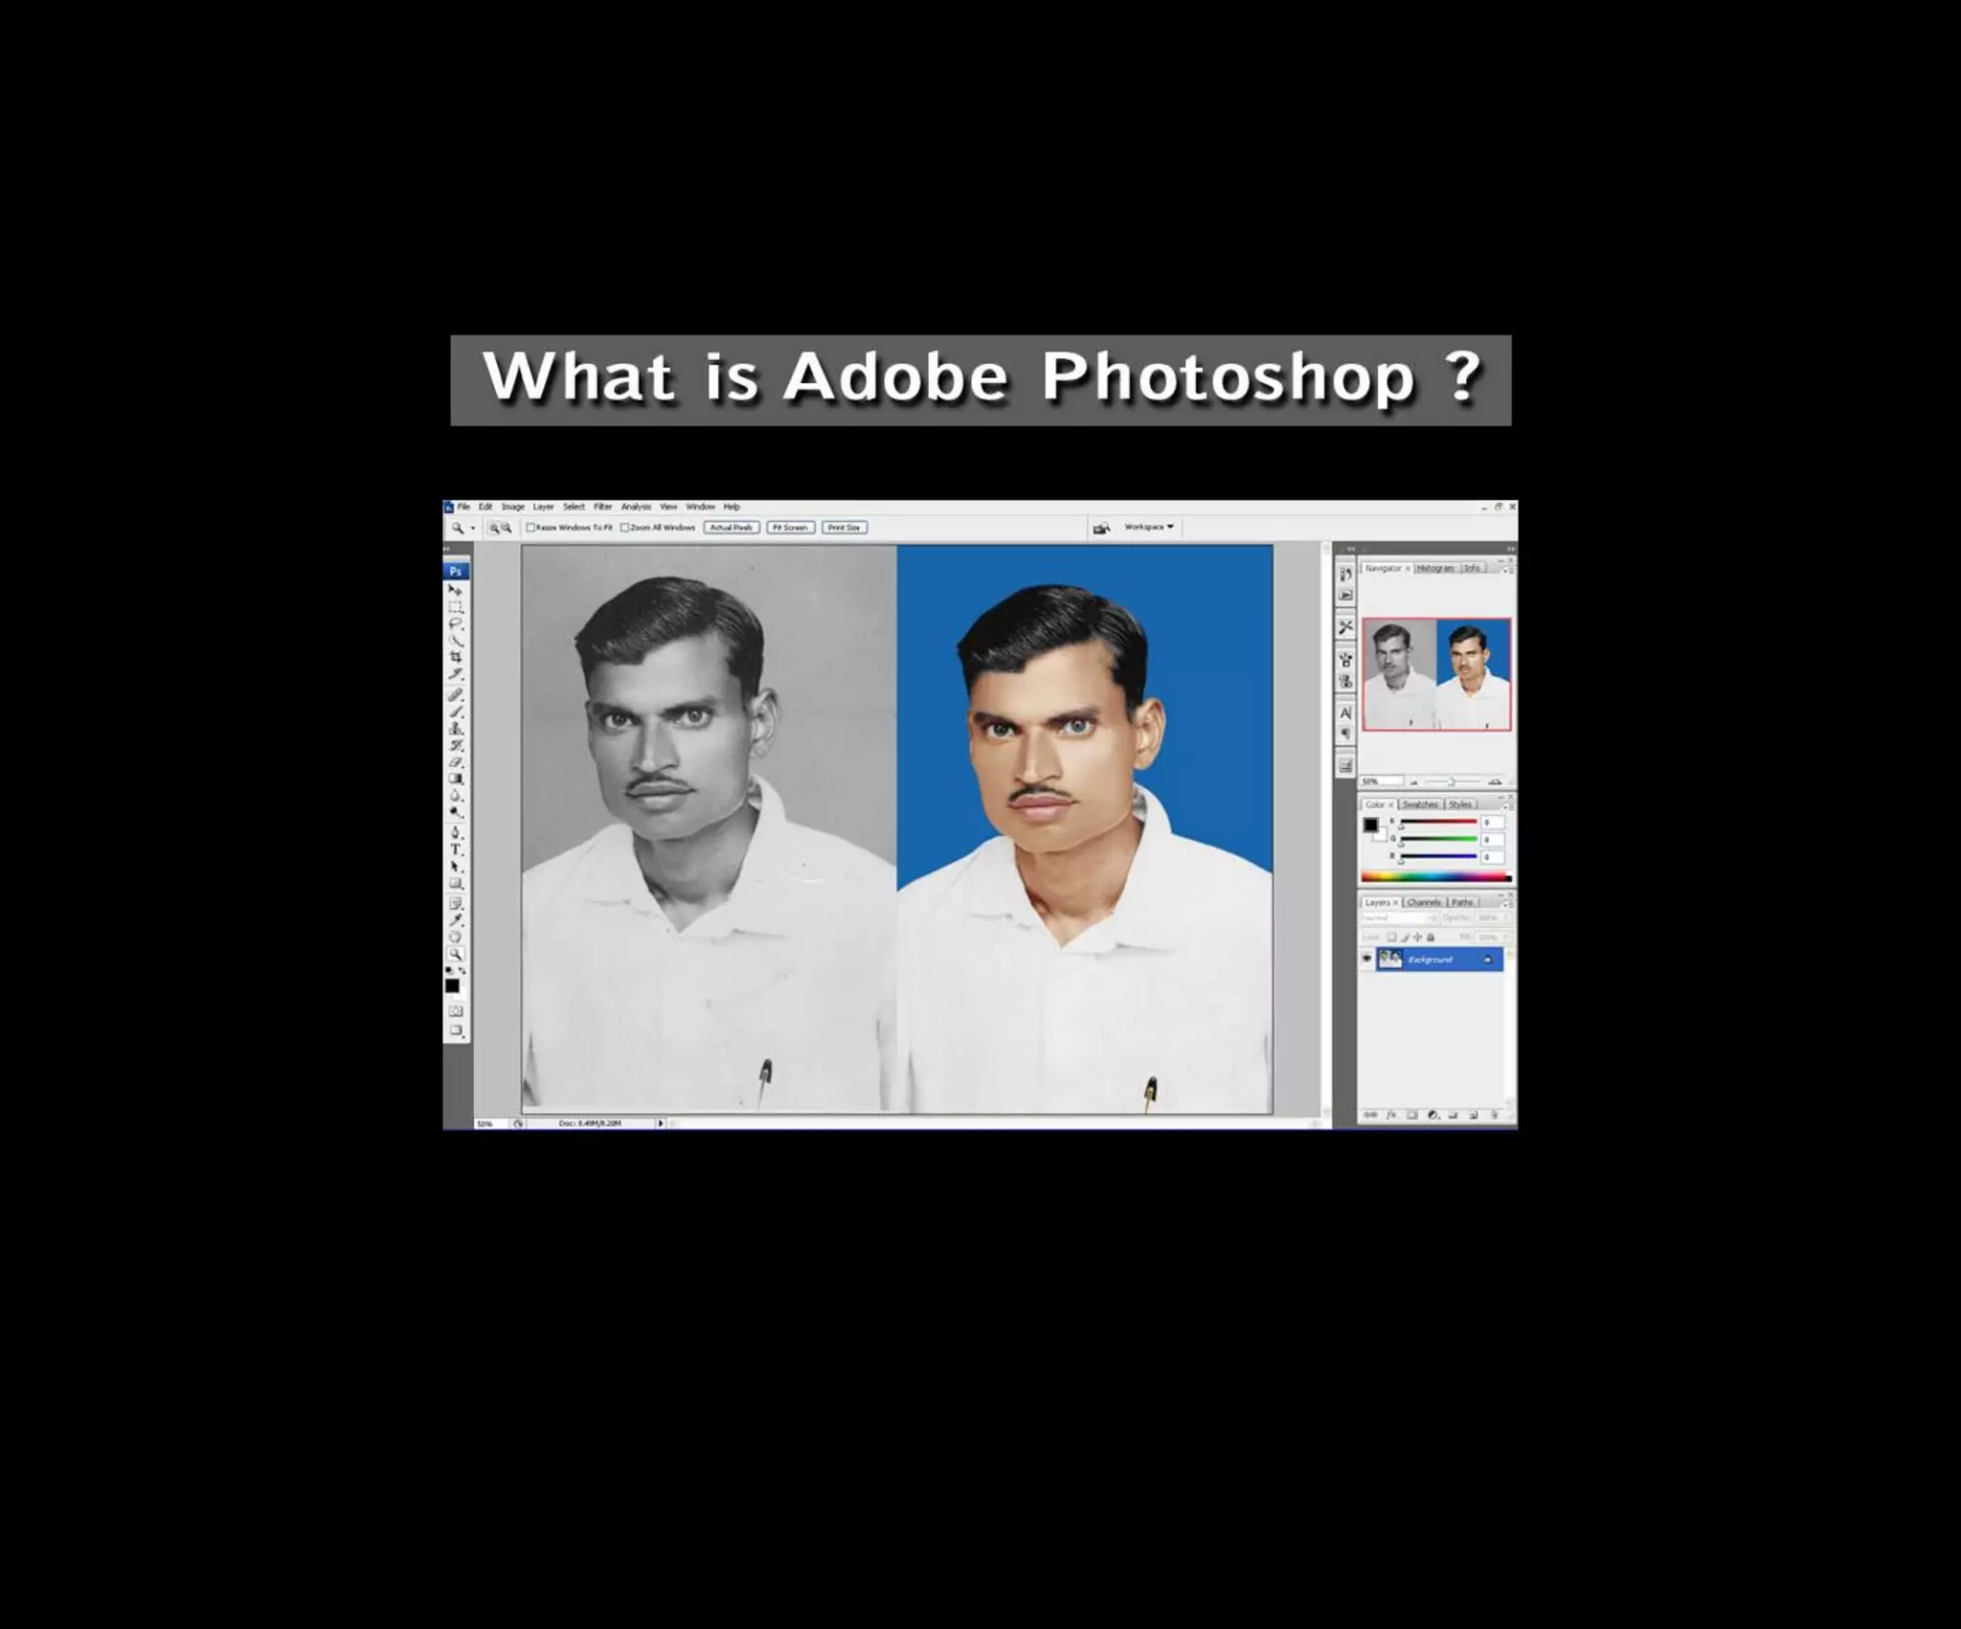This screenshot has height=1629, width=1961.
Task: Select the Zoom tool in toolbox
Action: point(456,954)
